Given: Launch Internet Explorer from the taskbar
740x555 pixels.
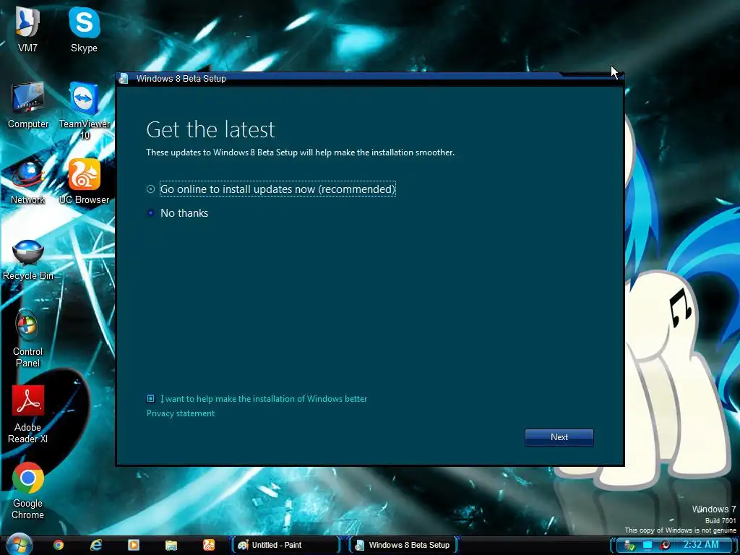Looking at the screenshot, I should point(96,545).
